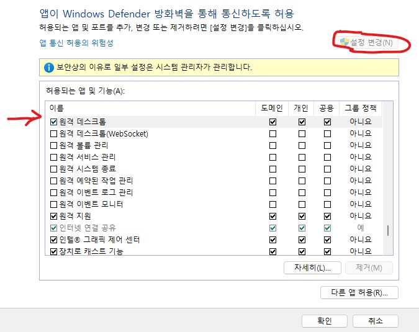Toggle 공용 checkbox for 인텔® 그래픽 제어 센터
Image resolution: width=419 pixels, height=332 pixels.
[x=327, y=240]
